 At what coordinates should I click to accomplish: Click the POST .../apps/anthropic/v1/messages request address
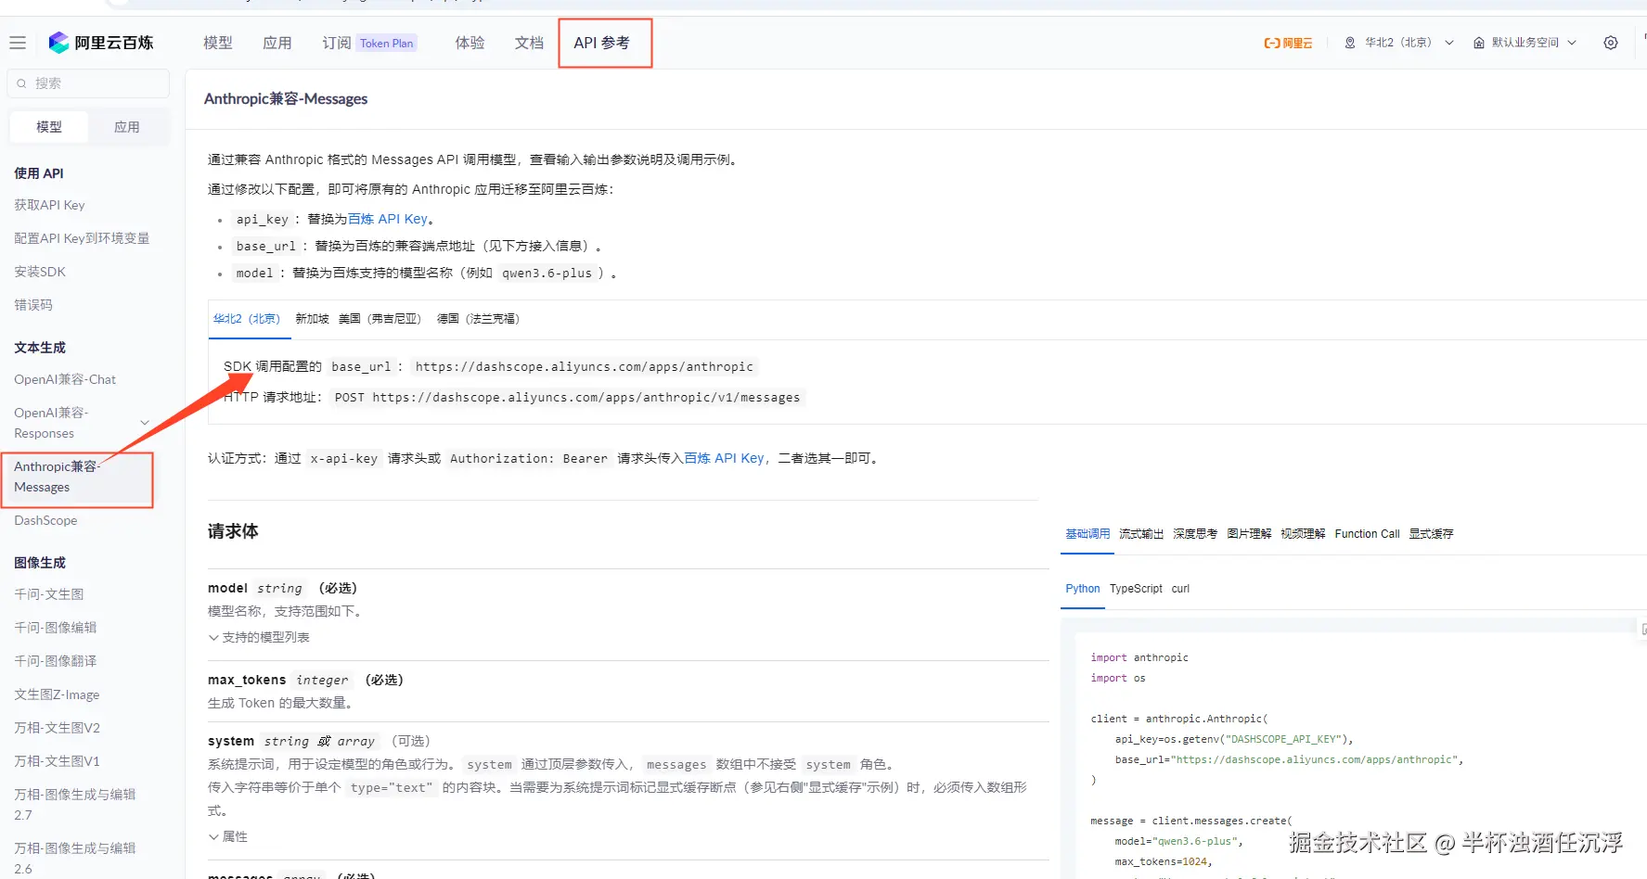pos(567,398)
